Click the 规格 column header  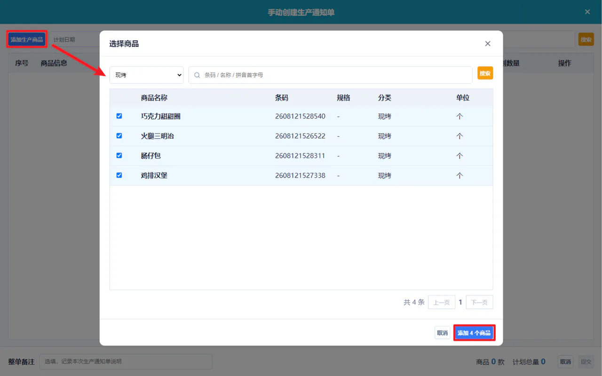coord(344,98)
